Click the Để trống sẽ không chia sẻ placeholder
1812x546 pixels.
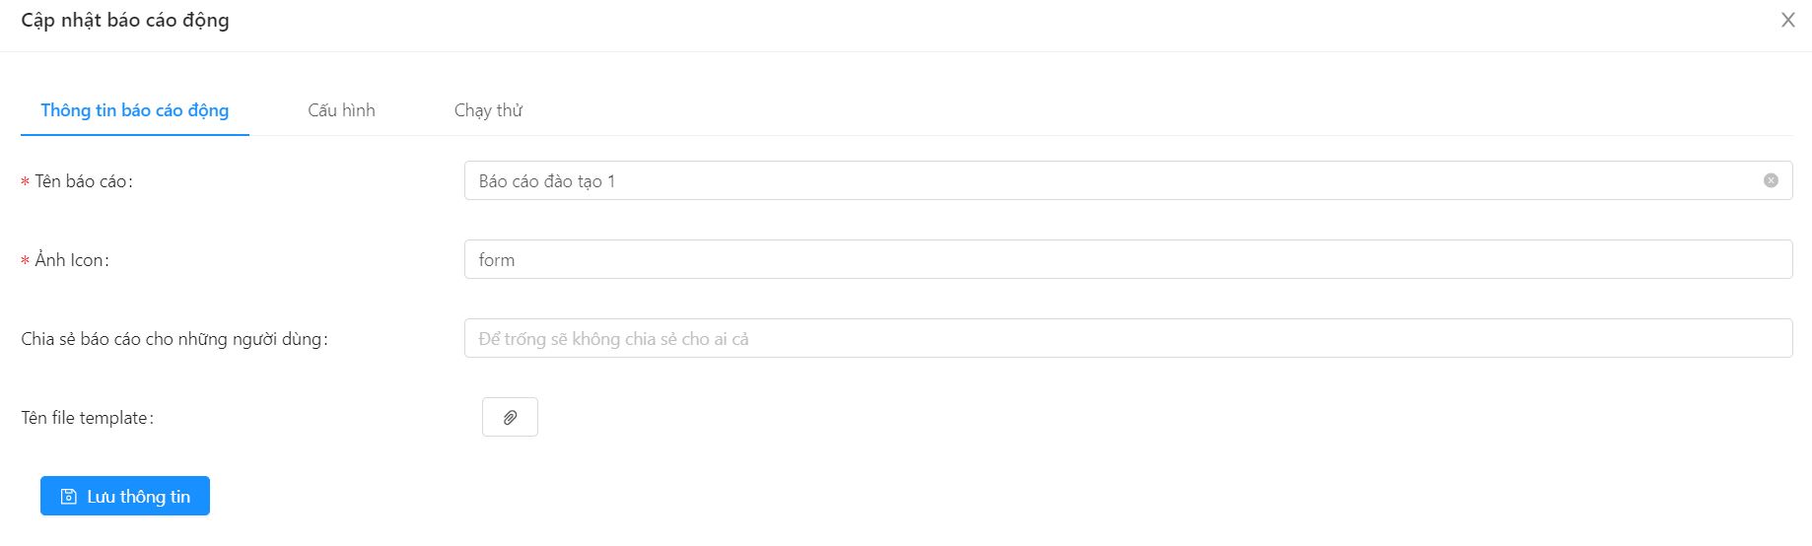click(613, 339)
